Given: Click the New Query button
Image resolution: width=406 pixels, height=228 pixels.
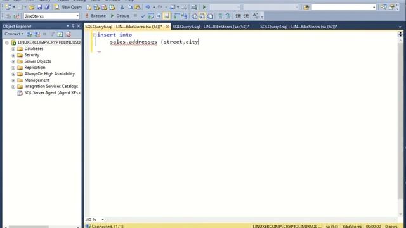Looking at the screenshot, I should tap(69, 7).
